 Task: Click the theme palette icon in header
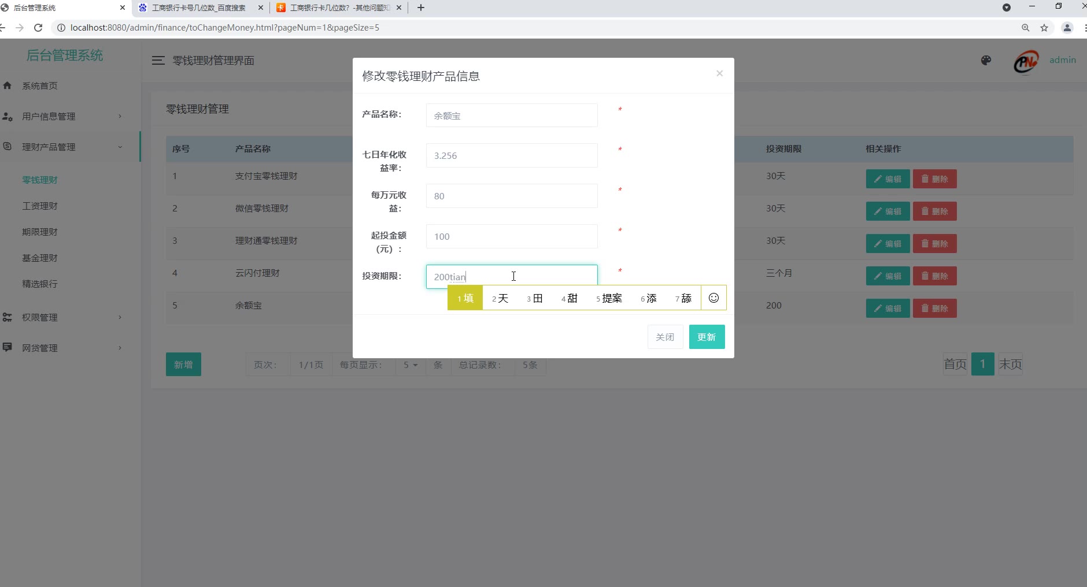pyautogui.click(x=986, y=60)
